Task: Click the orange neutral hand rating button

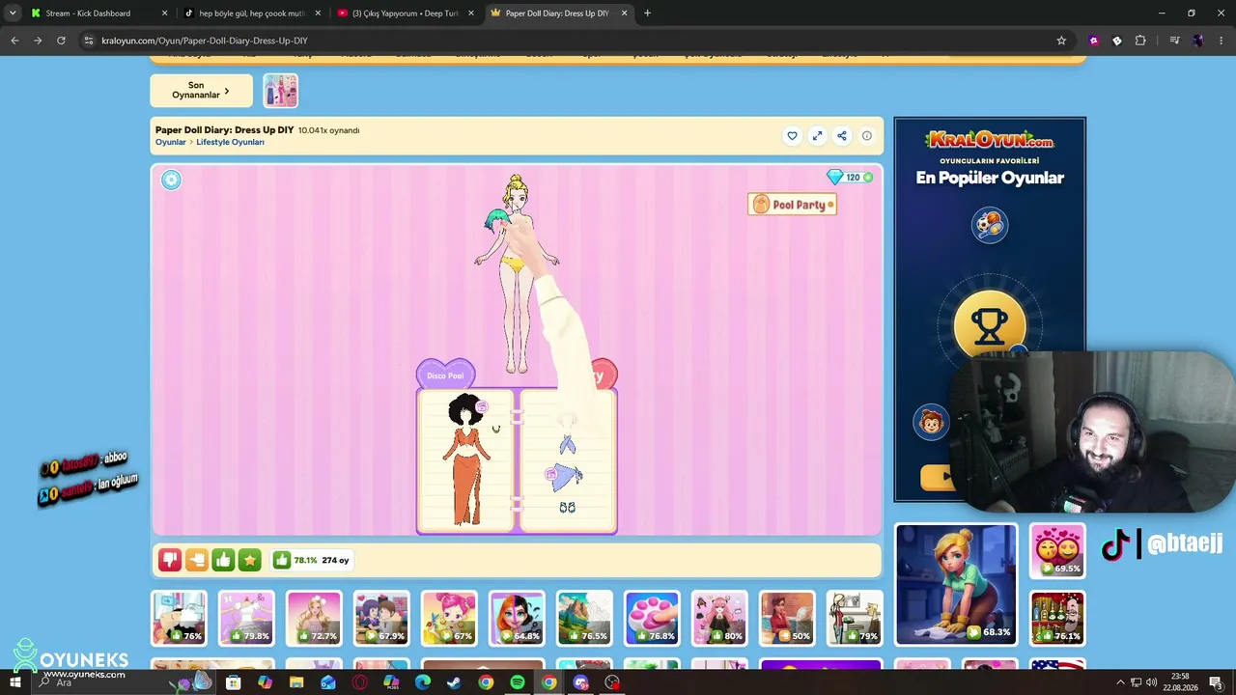Action: coord(197,560)
